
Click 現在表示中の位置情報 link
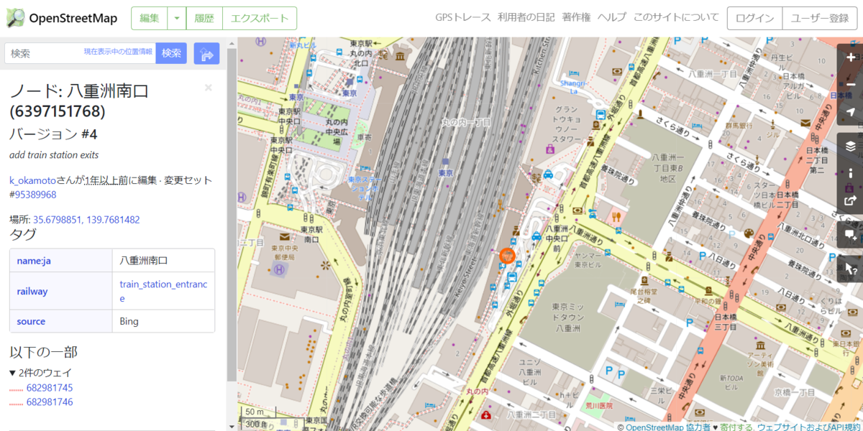pos(118,52)
